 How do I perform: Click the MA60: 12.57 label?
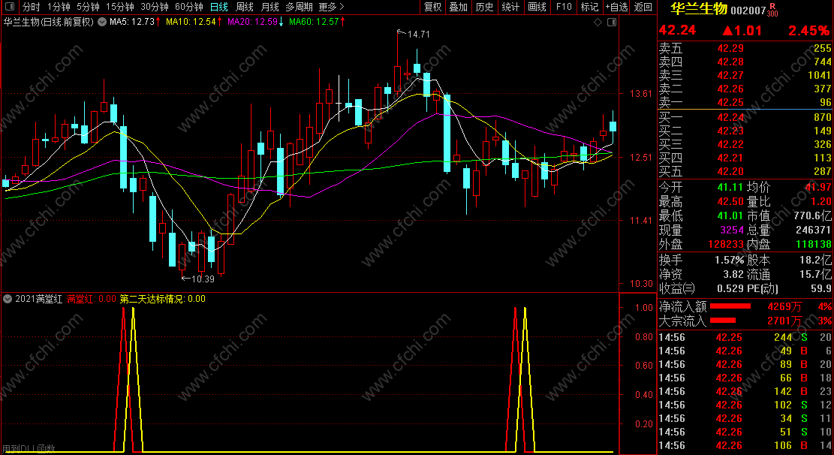point(314,22)
